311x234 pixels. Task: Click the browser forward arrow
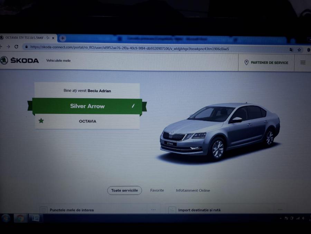pyautogui.click(x=8, y=47)
